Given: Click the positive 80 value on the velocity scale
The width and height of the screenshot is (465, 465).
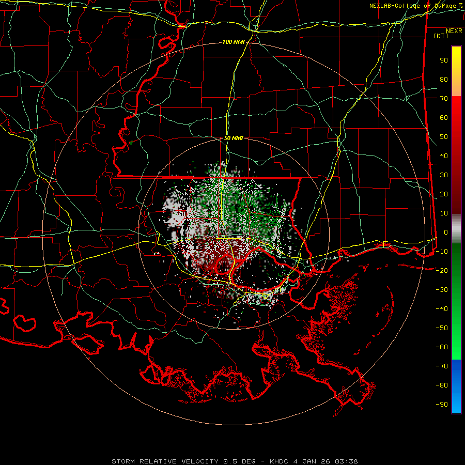Looking at the screenshot, I should pos(444,80).
